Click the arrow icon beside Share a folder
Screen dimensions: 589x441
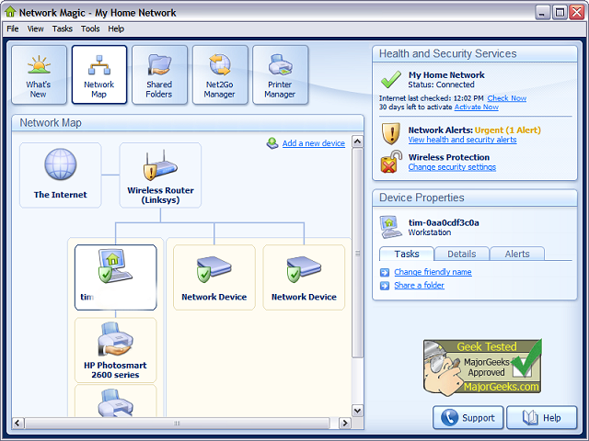point(385,286)
